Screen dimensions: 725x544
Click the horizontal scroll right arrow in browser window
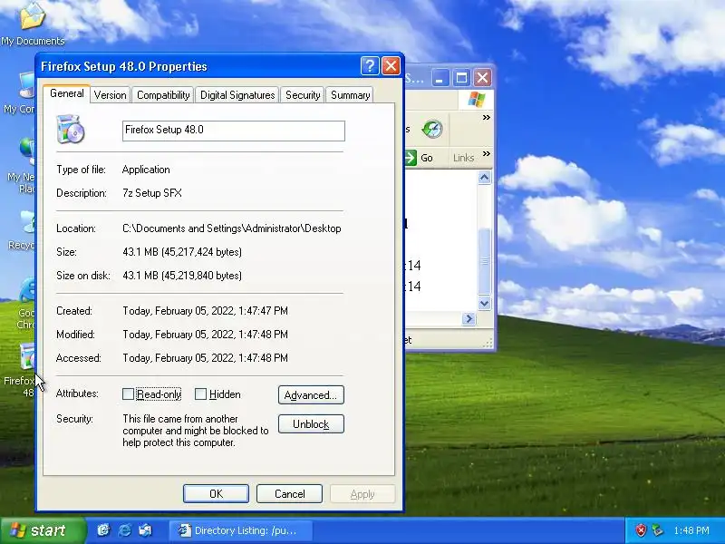pos(469,319)
